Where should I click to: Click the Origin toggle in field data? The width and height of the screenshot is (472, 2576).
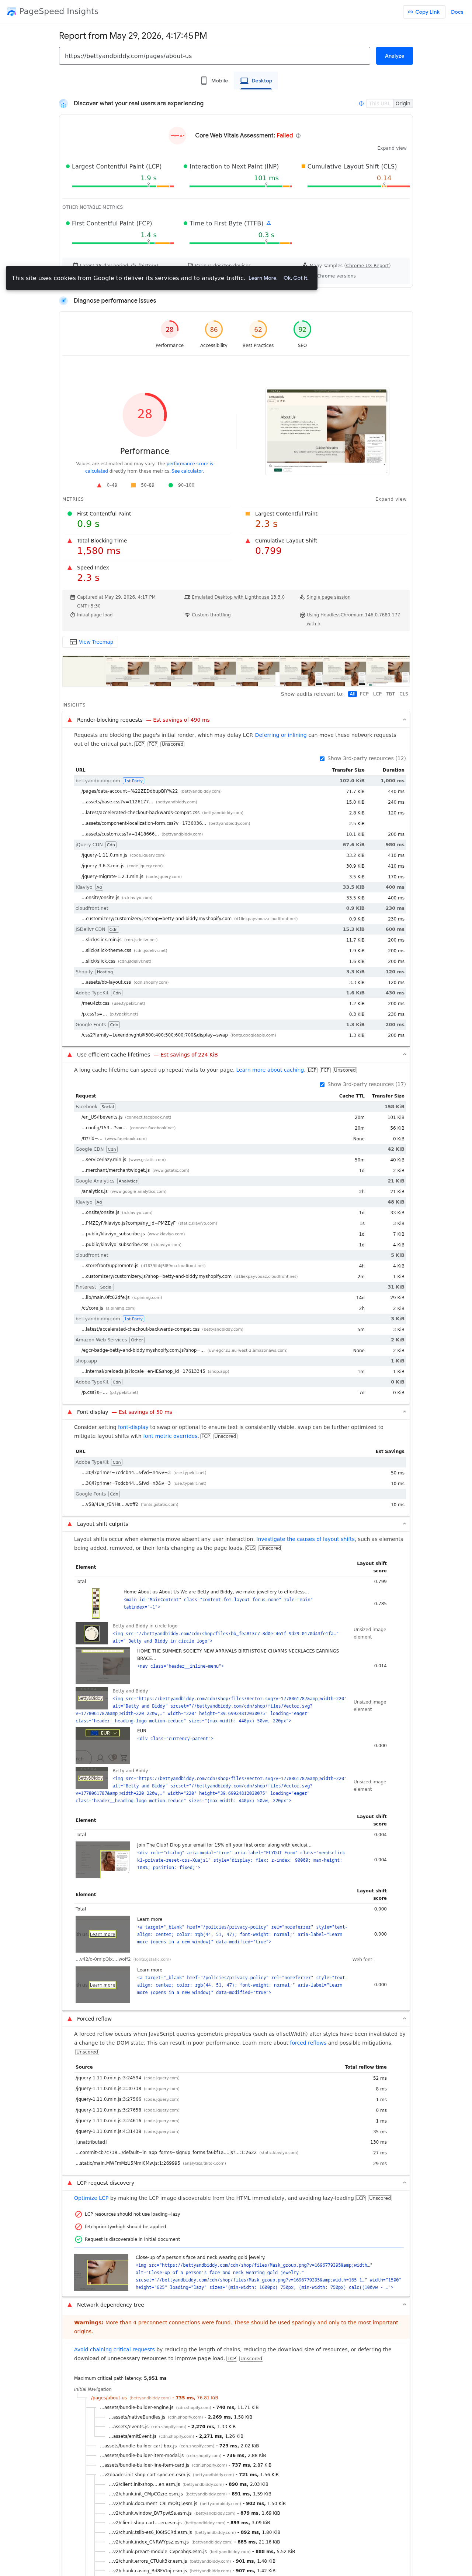click(402, 103)
